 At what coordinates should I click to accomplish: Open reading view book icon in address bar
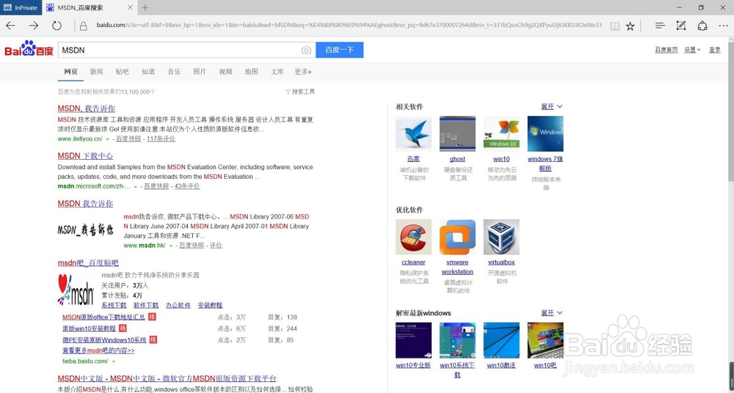tap(614, 26)
